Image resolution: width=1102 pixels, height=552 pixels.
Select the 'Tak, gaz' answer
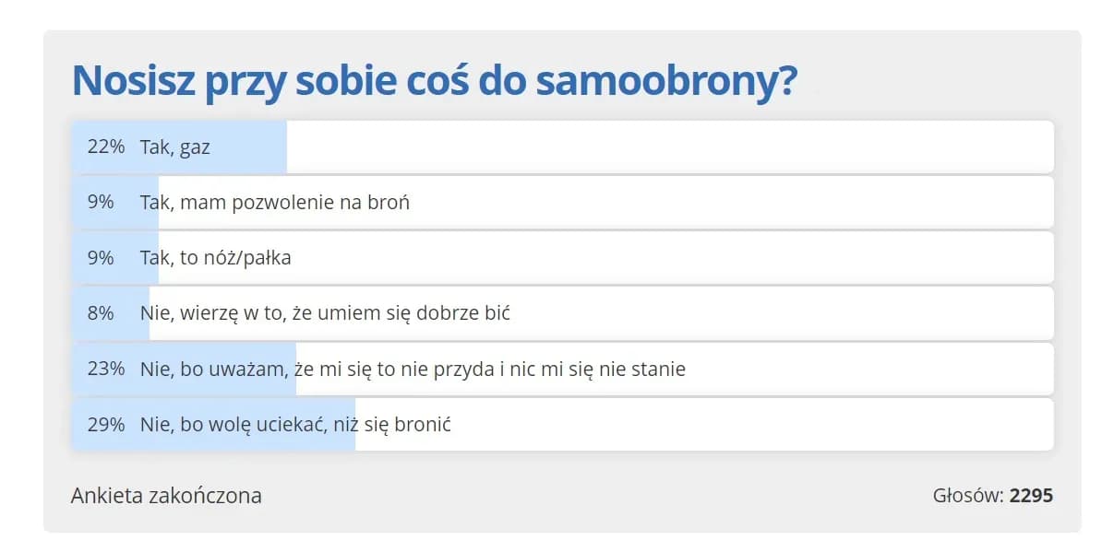[x=175, y=147]
